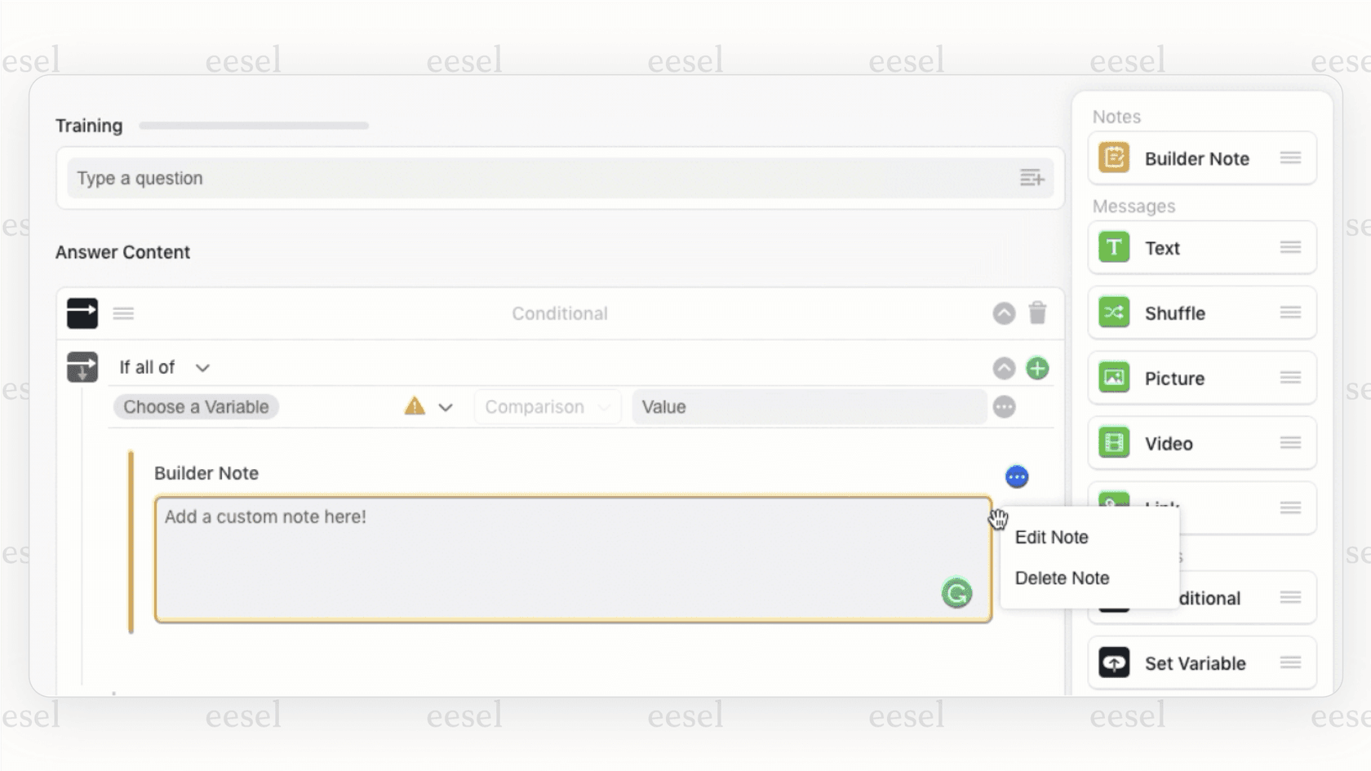Image resolution: width=1371 pixels, height=771 pixels.
Task: Click the Grammarly icon in the note field
Action: coord(956,593)
